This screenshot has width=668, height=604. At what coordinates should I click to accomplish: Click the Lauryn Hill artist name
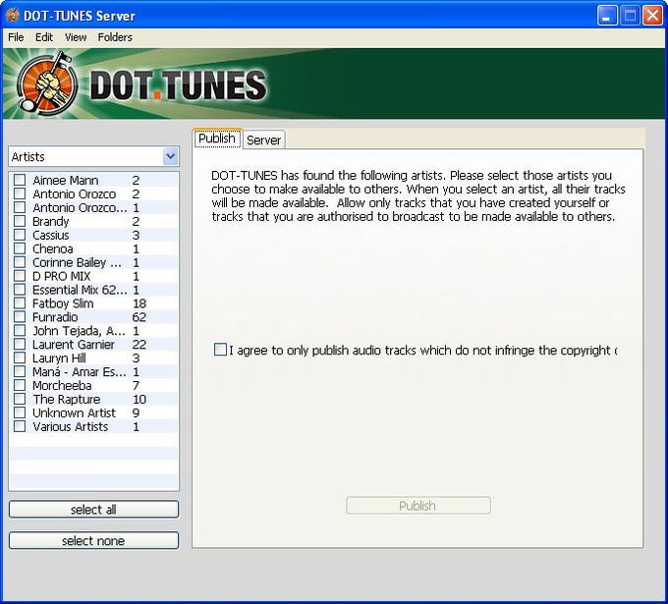59,357
